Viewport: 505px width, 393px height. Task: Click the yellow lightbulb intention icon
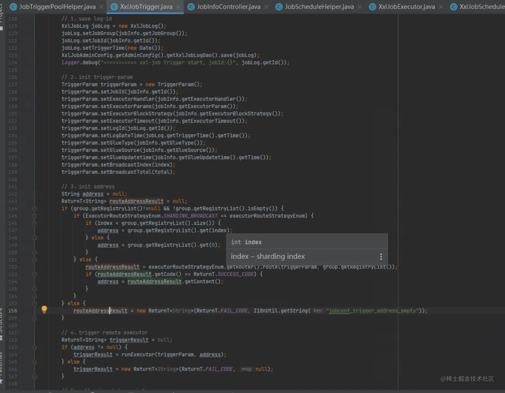pos(44,309)
